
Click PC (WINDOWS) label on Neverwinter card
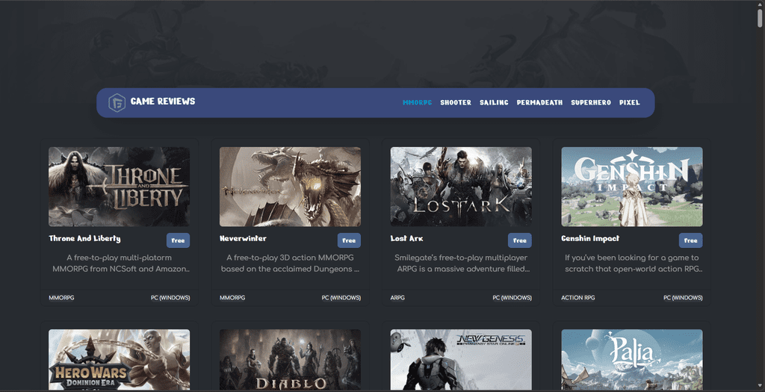[341, 297]
